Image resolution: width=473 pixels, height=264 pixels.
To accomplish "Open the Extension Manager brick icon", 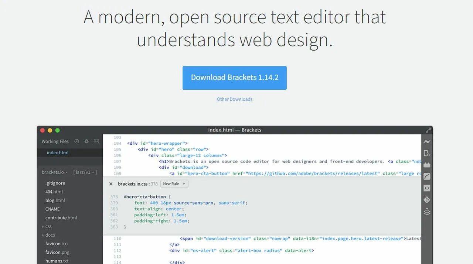I will pyautogui.click(x=427, y=165).
